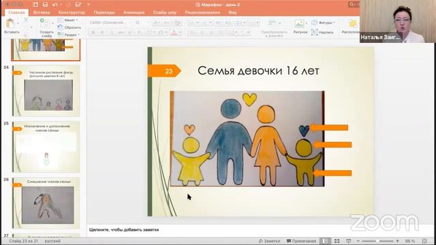Click the search icon in title bar
Image resolution: width=436 pixels, height=245 pixels.
click(352, 4)
